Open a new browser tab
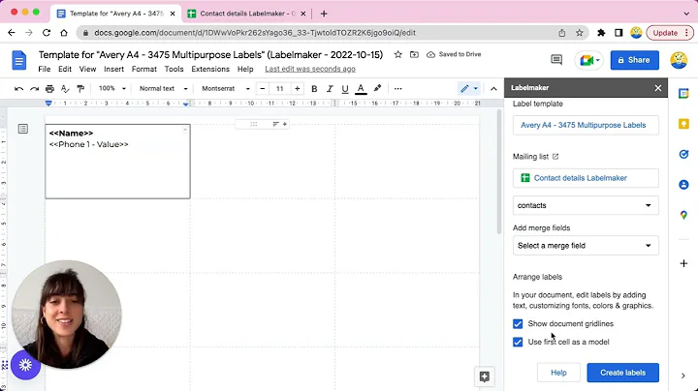 pos(324,14)
